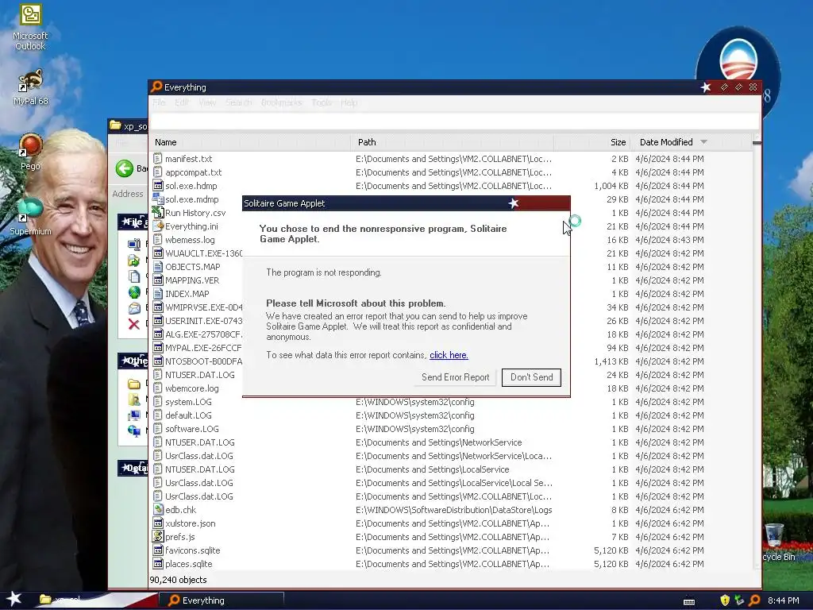This screenshot has height=610, width=813.
Task: Click the star icon in Solitaire dialog title bar
Action: (514, 203)
